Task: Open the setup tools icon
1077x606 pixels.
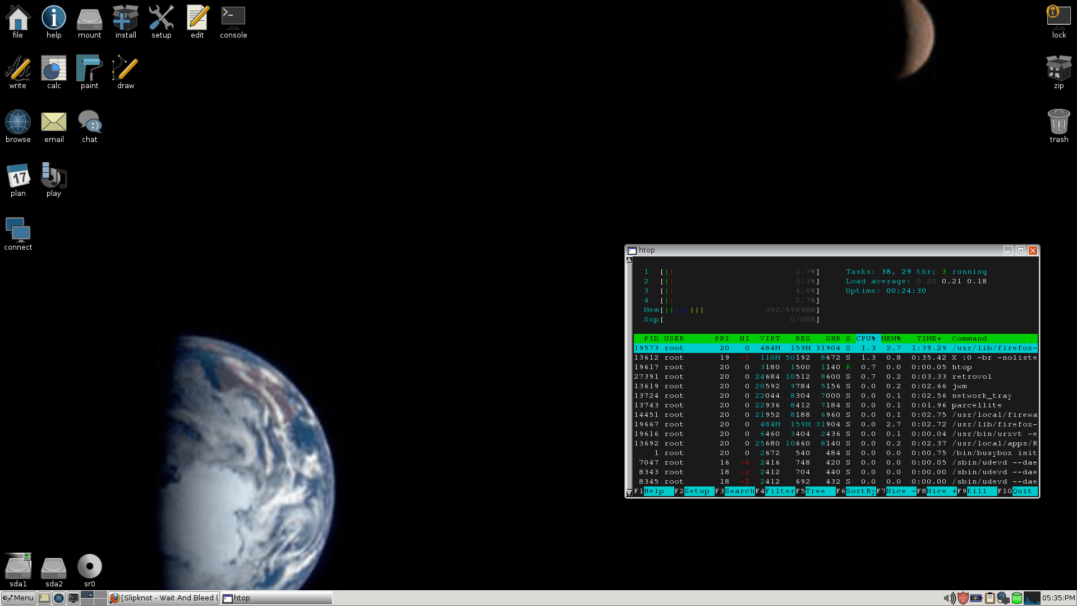Action: point(162,22)
